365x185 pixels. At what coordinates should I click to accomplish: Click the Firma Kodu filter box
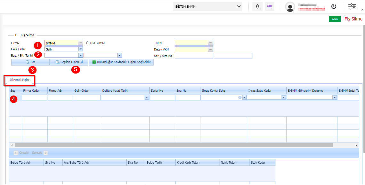point(35,98)
